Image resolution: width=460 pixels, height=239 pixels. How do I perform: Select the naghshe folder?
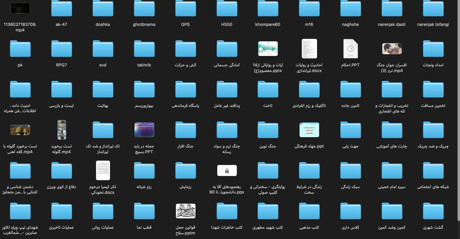(x=350, y=8)
